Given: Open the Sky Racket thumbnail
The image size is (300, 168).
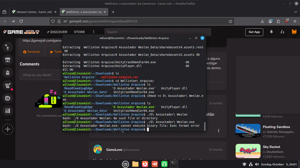Looking at the screenshot, I should (x=248, y=151).
